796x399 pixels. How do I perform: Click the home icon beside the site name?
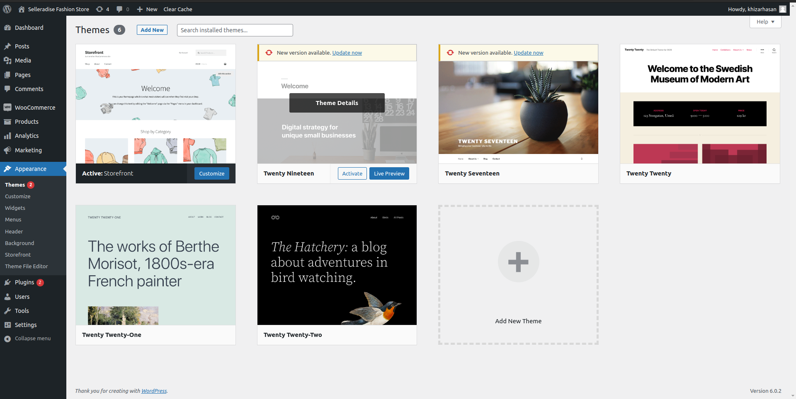pyautogui.click(x=22, y=9)
